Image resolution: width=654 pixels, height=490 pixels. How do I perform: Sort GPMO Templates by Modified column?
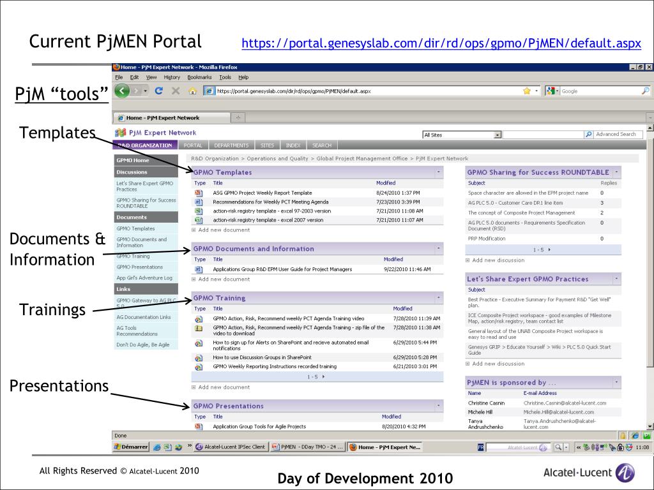click(x=386, y=183)
